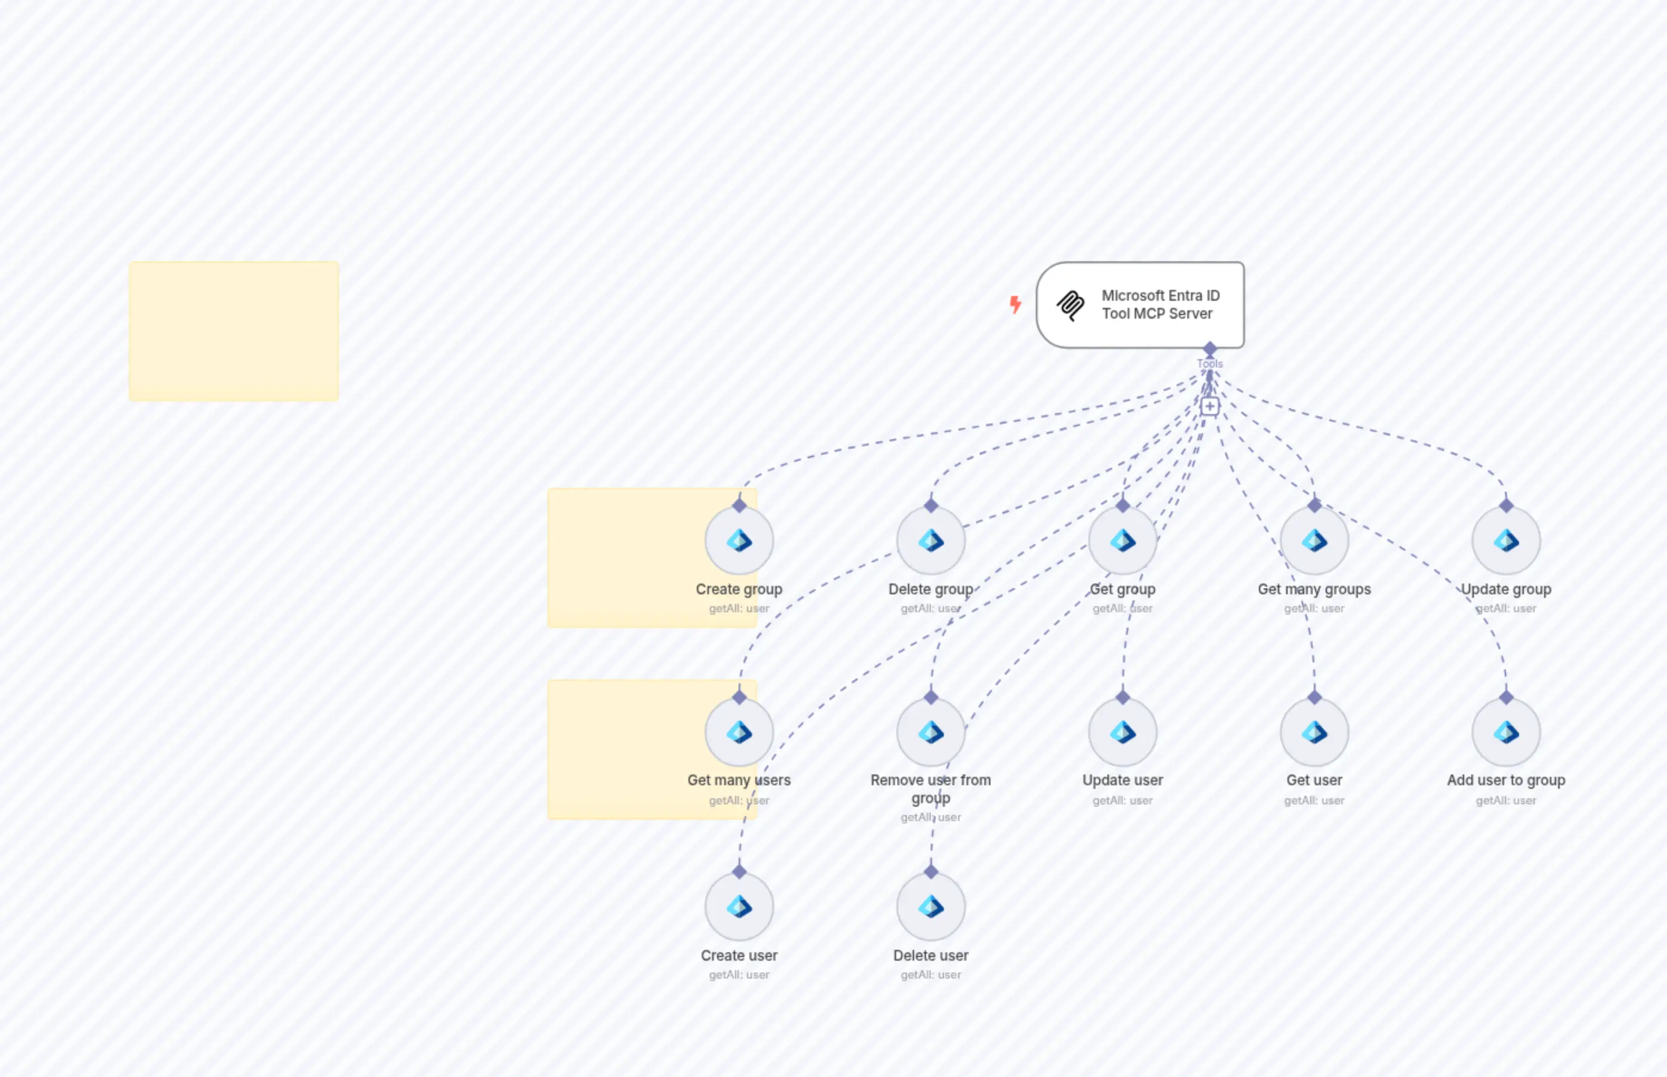Select the Get many groups node icon
Image resolution: width=1667 pixels, height=1077 pixels.
point(1314,539)
